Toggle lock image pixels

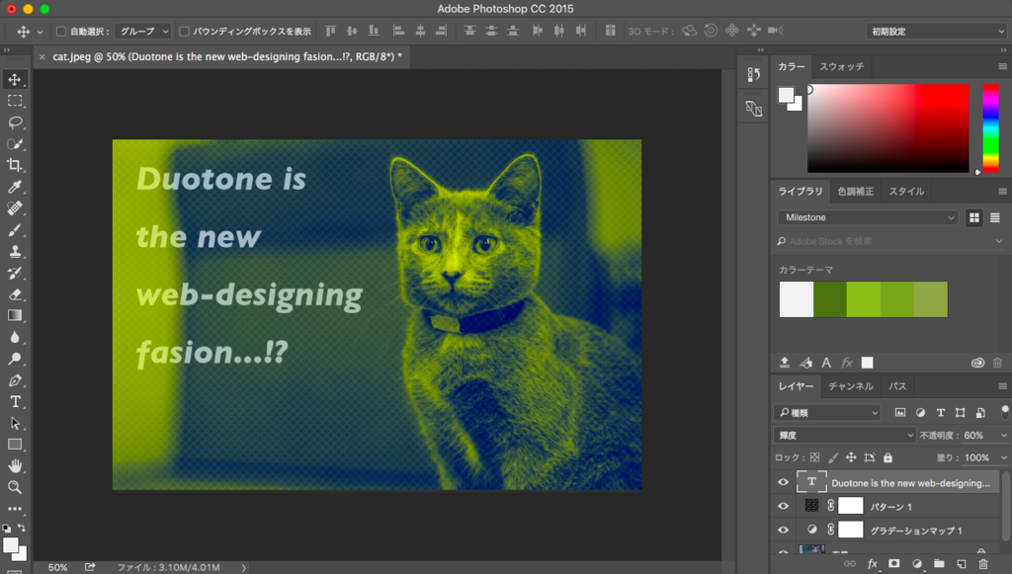pos(833,457)
